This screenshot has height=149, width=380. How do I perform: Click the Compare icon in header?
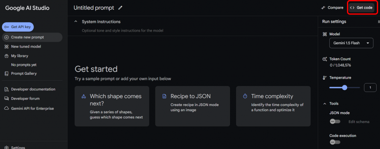pos(324,7)
